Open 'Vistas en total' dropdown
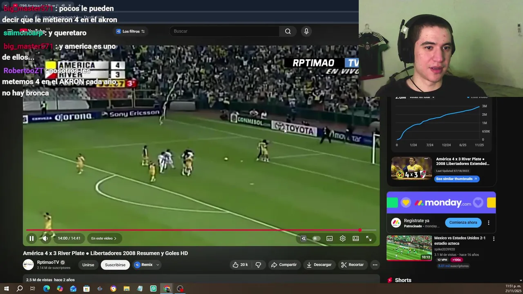This screenshot has width=523, height=294. pos(422,97)
